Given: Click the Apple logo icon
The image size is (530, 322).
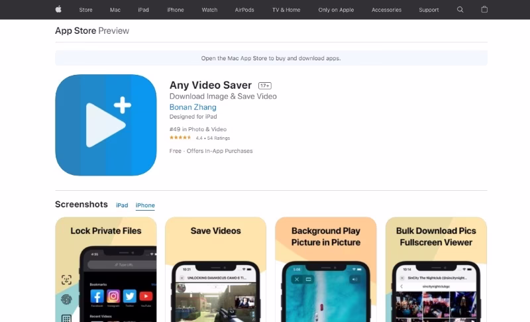Looking at the screenshot, I should pos(58,9).
